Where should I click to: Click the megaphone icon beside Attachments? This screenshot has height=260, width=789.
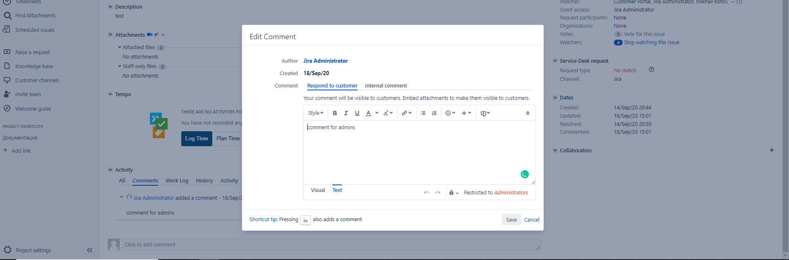coord(156,35)
